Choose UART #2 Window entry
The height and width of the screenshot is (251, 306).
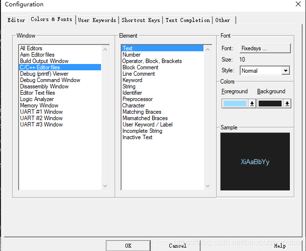(60, 118)
